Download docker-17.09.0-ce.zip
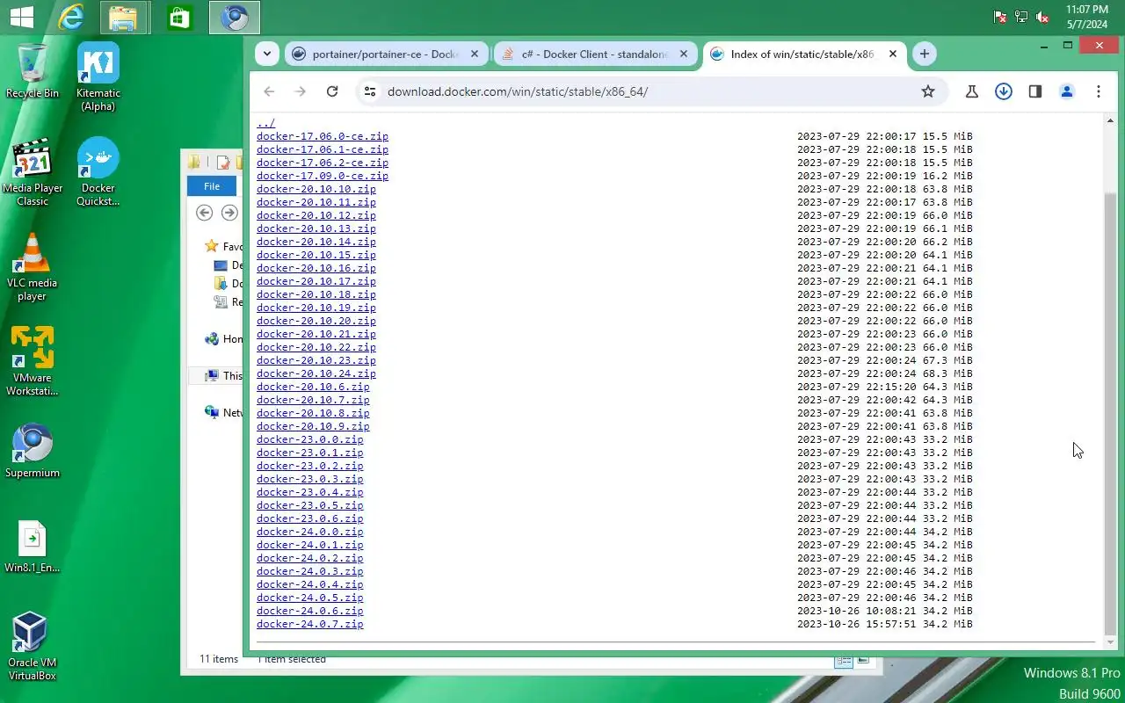The height and width of the screenshot is (703, 1125). click(323, 176)
